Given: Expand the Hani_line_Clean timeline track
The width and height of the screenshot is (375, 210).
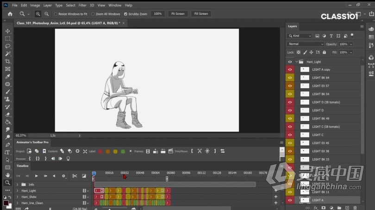Looking at the screenshot, I should coord(17,203).
